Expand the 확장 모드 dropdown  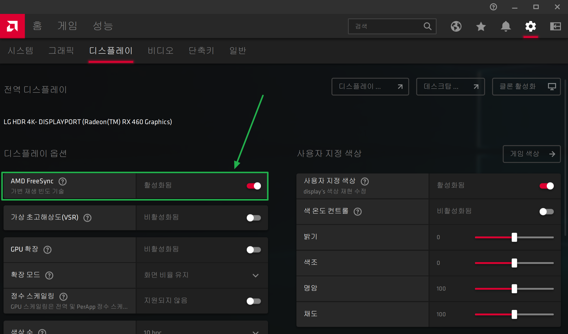pyautogui.click(x=255, y=275)
